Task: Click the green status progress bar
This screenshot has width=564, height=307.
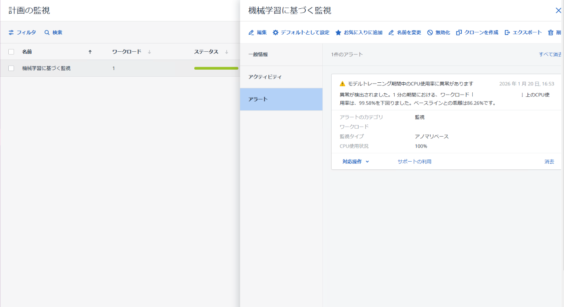Action: [216, 68]
